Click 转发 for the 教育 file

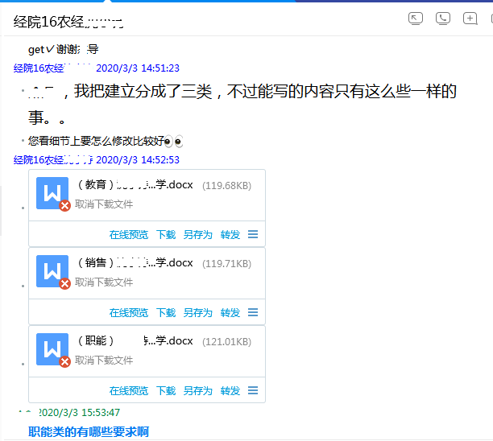230,235
